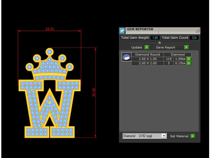The image size is (210, 158).
Task: Select the gem count cell 5
Action: [169, 63]
